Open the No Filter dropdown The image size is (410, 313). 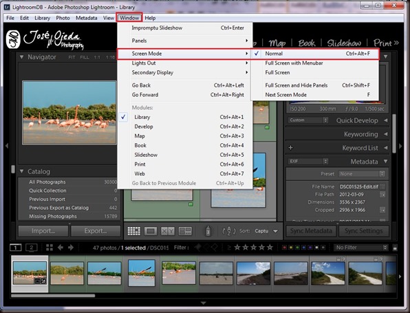(x=361, y=248)
